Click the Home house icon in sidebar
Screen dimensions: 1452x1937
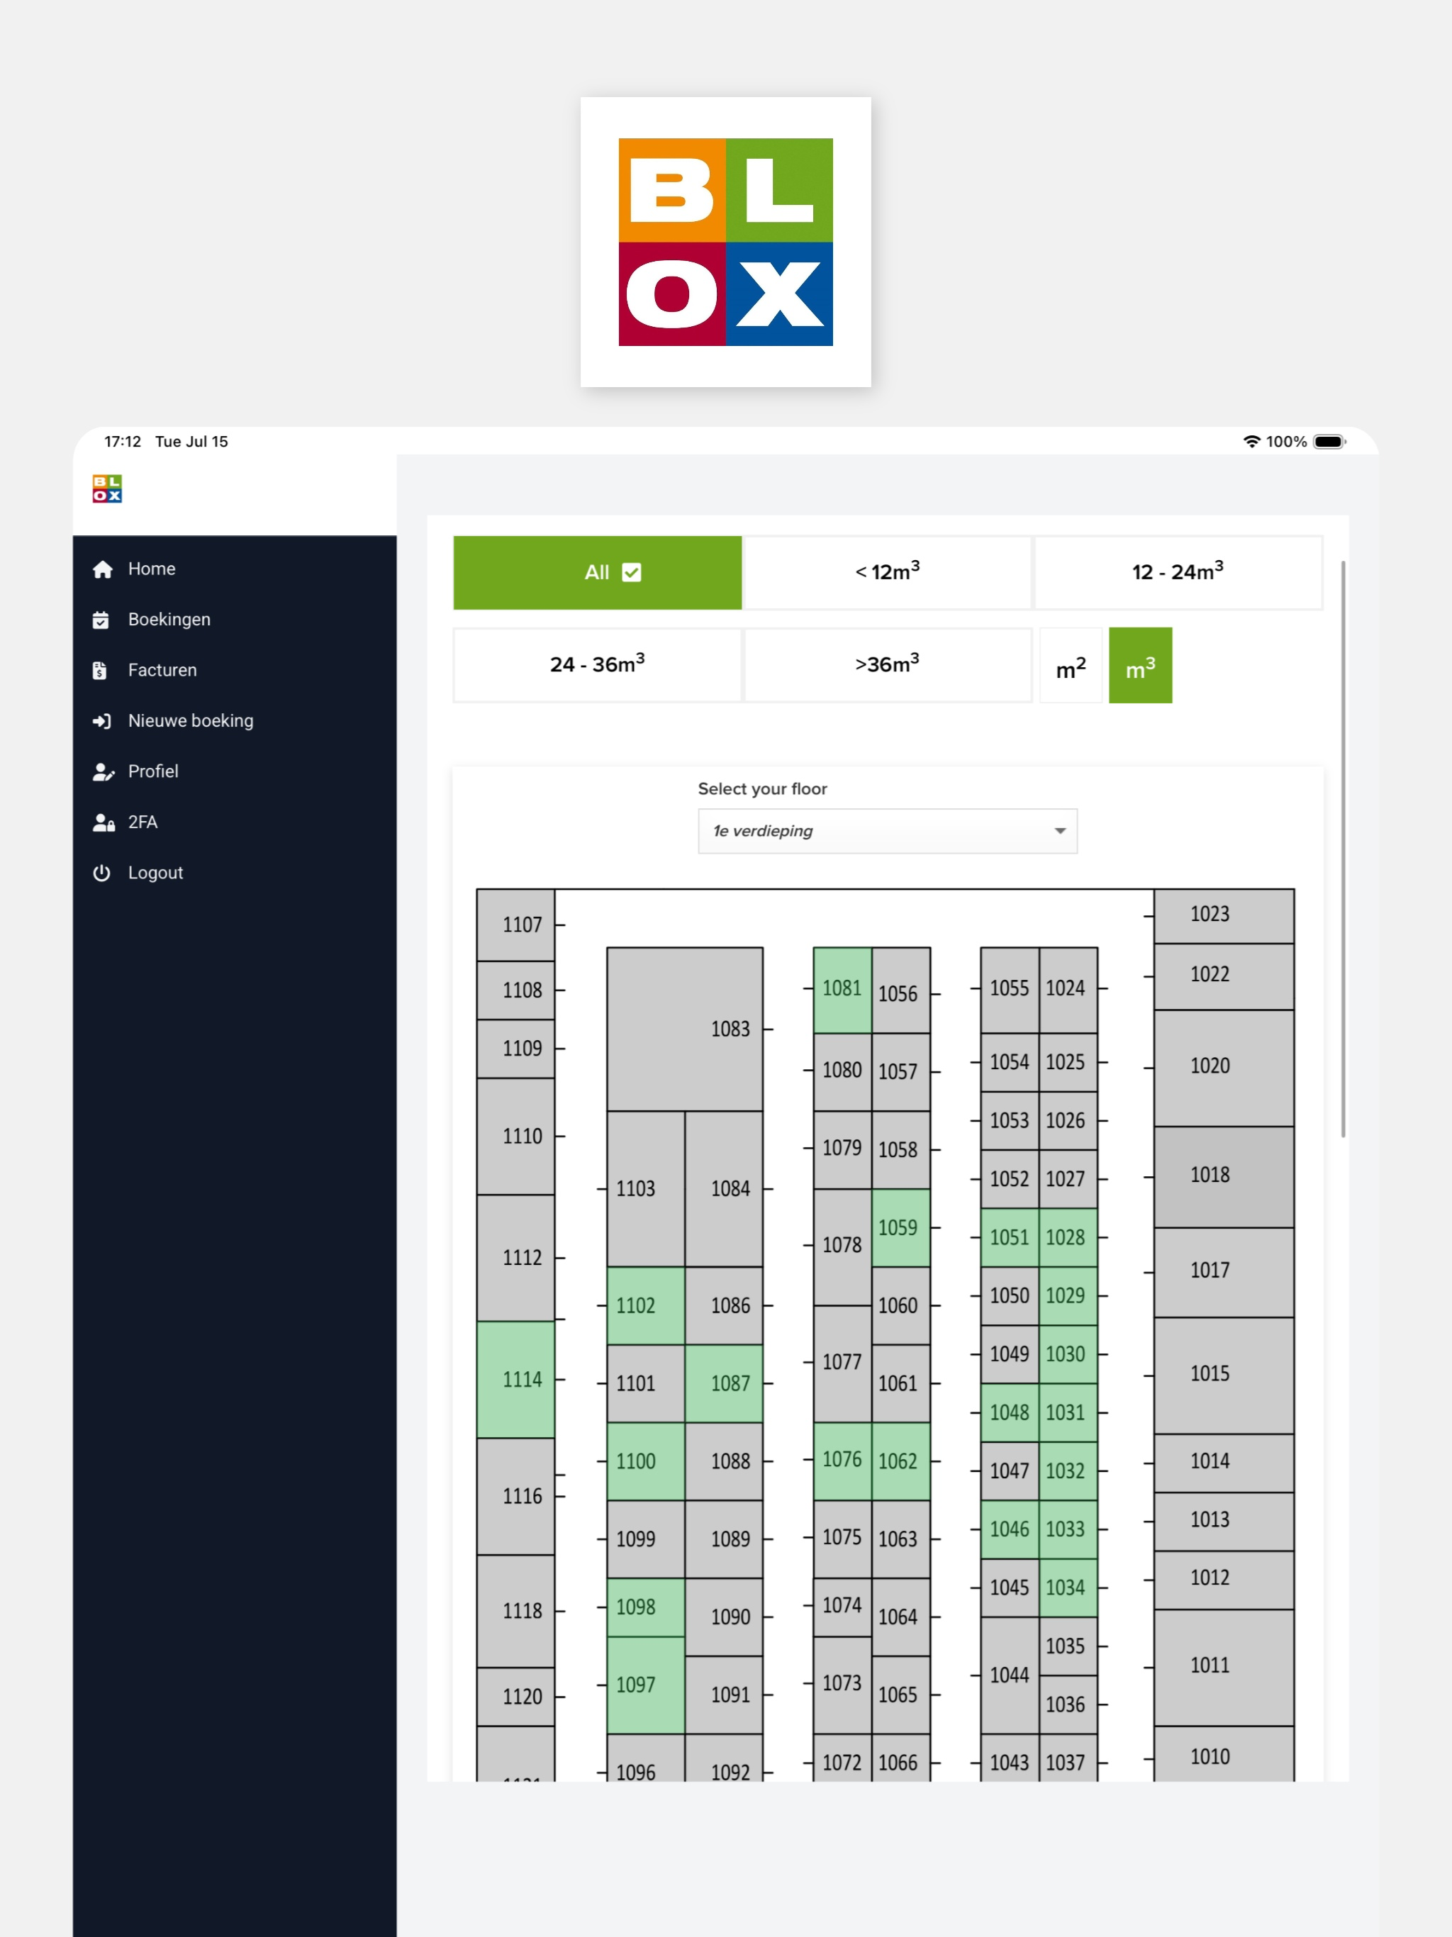(x=103, y=569)
